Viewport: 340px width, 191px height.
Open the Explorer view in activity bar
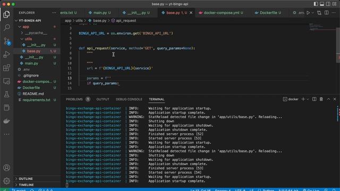tap(6, 14)
